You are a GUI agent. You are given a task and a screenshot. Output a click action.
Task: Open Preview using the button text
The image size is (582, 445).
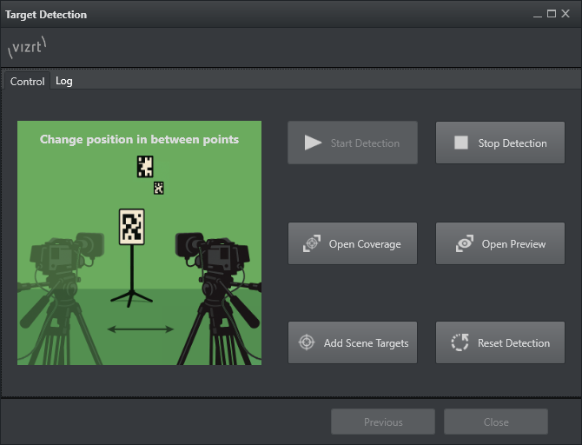513,244
